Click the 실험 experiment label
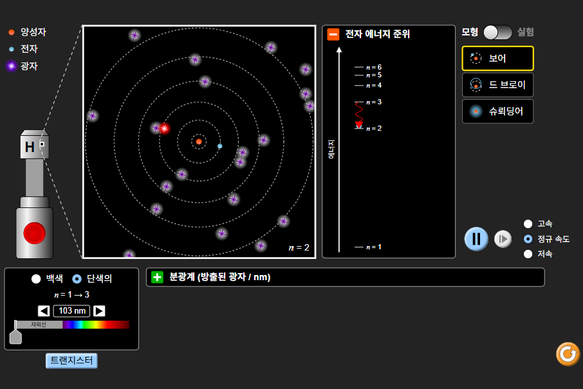This screenshot has height=389, width=583. [x=525, y=32]
